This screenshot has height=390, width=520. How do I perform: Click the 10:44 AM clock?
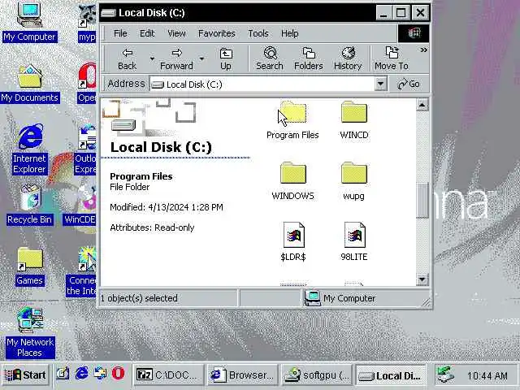487,375
